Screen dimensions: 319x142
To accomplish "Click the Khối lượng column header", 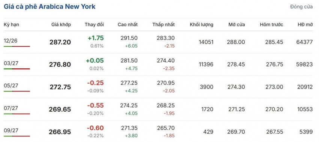I will 202,25.
